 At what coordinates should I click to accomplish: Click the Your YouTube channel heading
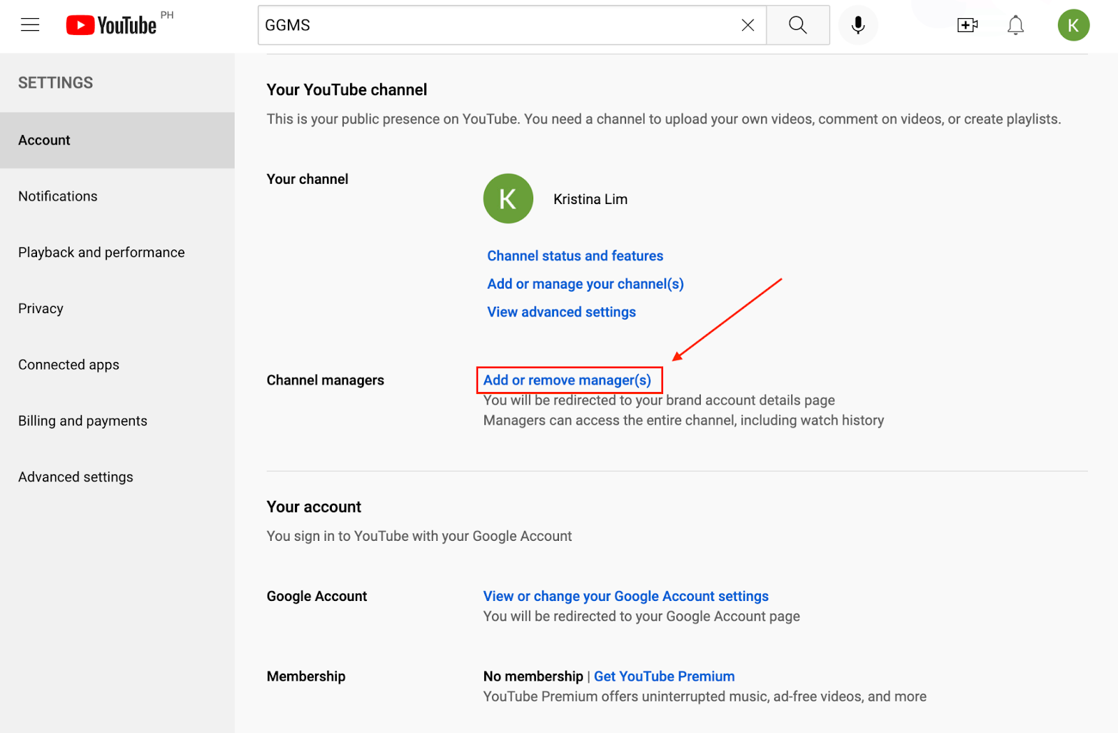tap(347, 90)
